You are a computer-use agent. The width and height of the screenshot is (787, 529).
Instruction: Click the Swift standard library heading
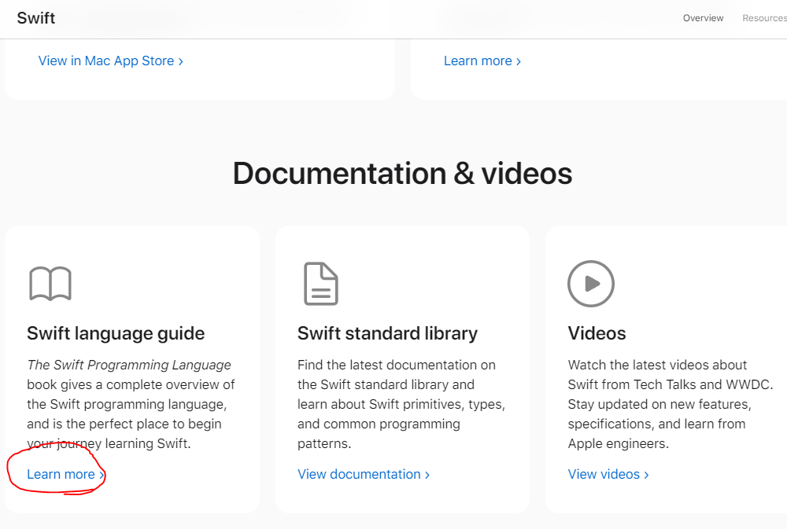tap(387, 333)
